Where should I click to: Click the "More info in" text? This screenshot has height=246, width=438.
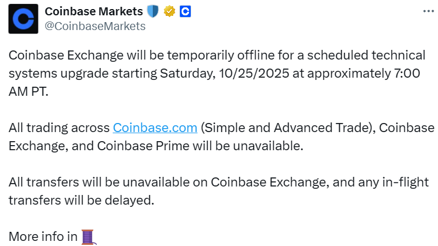(x=43, y=237)
